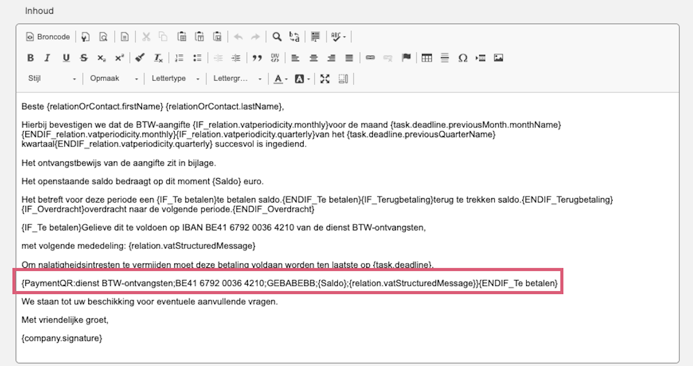Open the Lettergrootte size dropdown

tap(238, 79)
